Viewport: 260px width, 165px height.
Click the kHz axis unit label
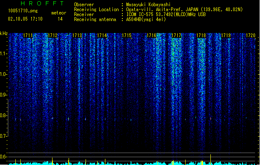click(x=4, y=33)
